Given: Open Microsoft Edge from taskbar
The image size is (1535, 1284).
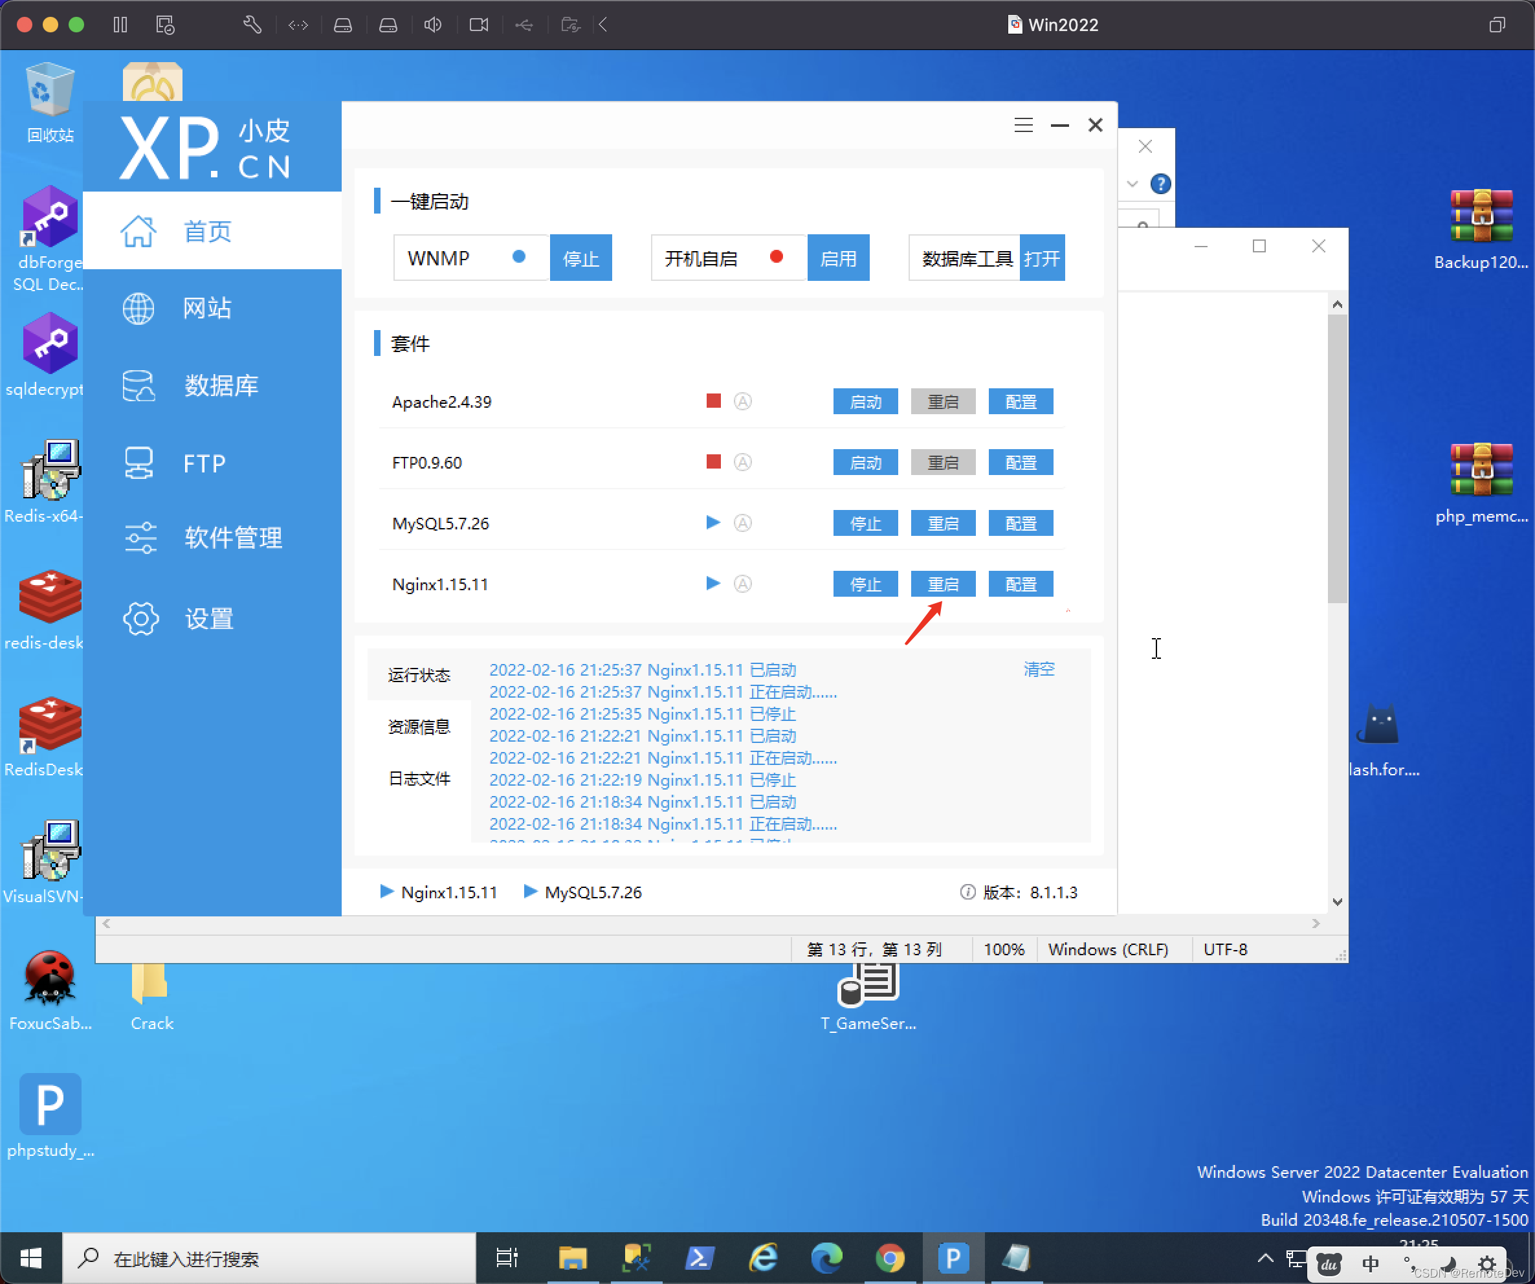Looking at the screenshot, I should click(x=826, y=1258).
